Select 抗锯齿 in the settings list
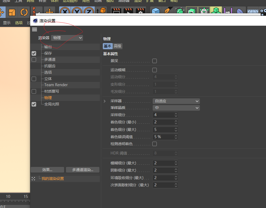Screen dimensions: 266x208 (x=50, y=66)
